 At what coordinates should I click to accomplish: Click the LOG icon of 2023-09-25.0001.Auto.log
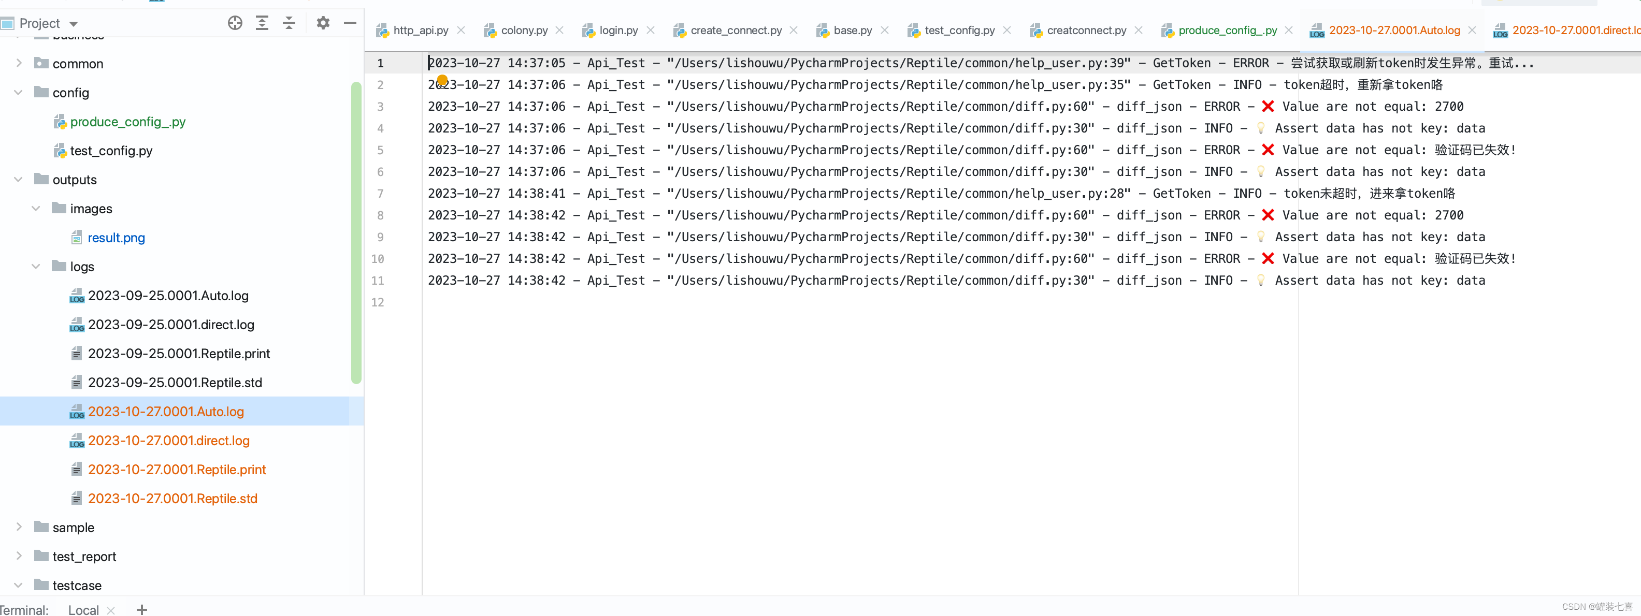[x=77, y=295]
